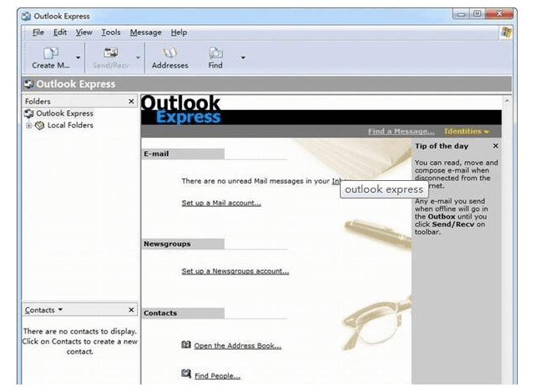Click the Set up a Mail account link
This screenshot has height=392, width=536.
coord(221,203)
